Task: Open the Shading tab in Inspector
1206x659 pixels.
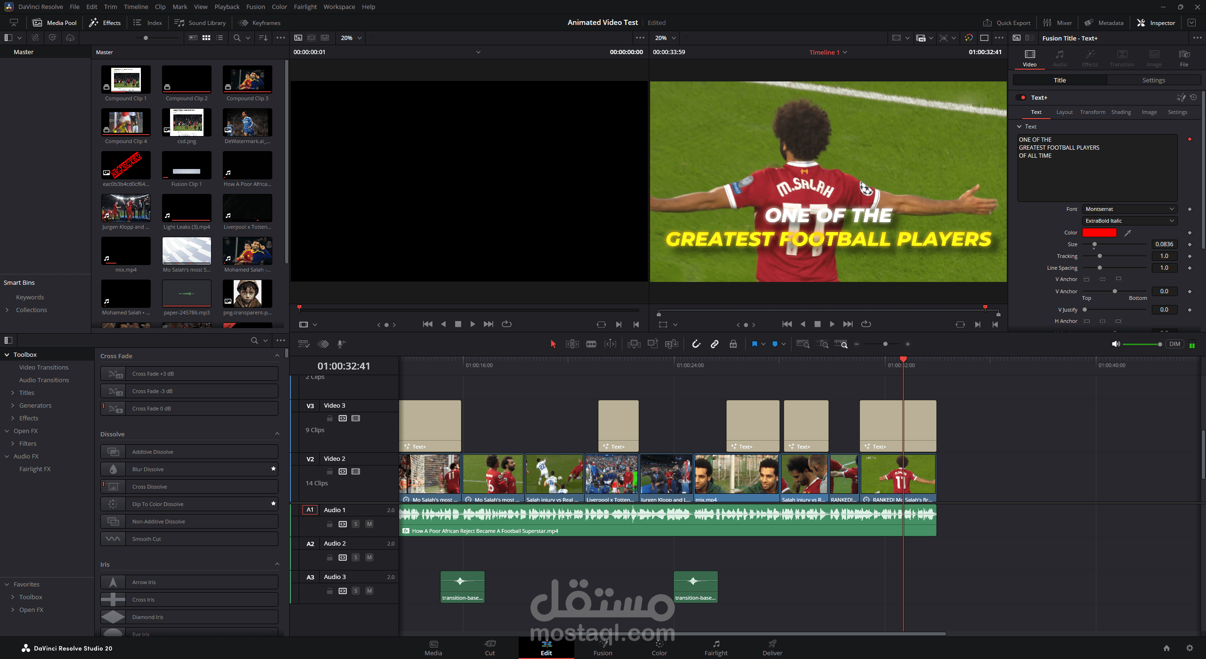Action: (1121, 112)
